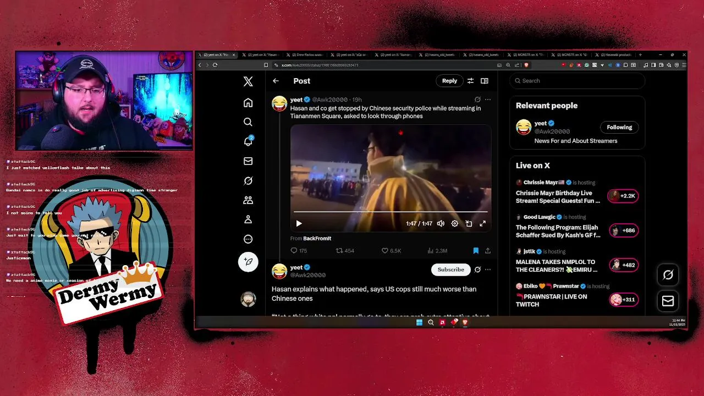Mute the video volume

441,223
